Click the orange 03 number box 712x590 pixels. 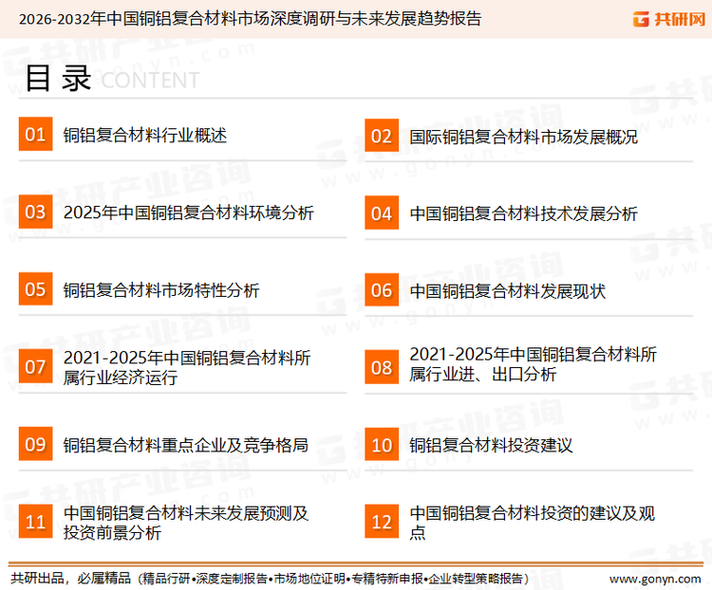click(x=35, y=212)
